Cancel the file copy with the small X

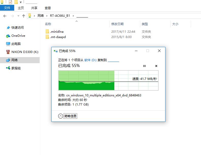click(x=156, y=66)
